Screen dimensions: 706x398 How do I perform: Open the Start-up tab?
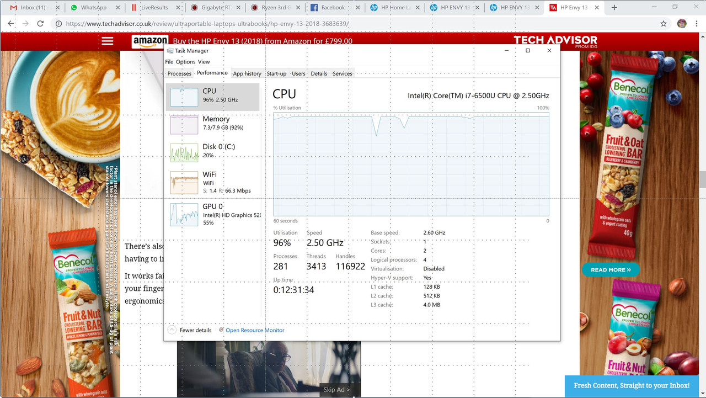click(x=276, y=73)
